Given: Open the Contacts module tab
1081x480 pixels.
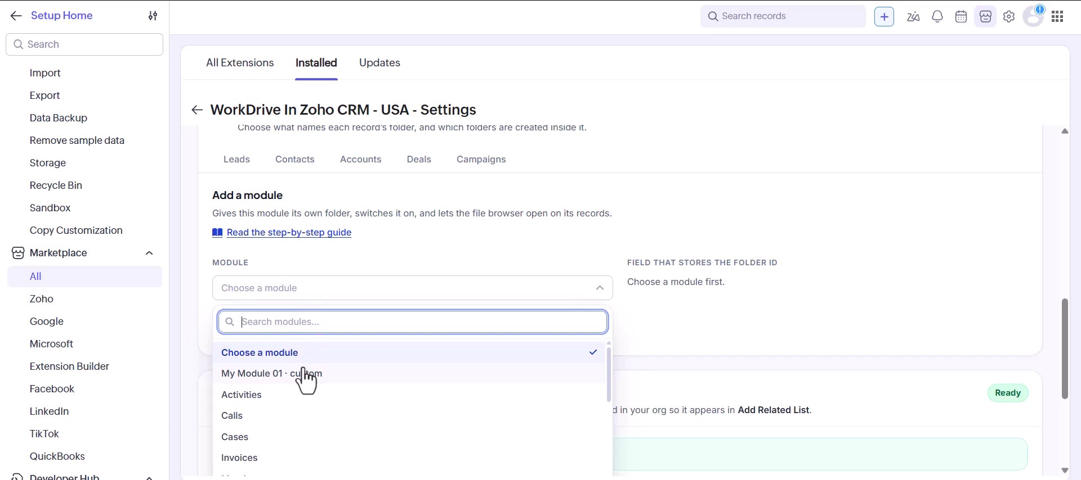Looking at the screenshot, I should [x=295, y=160].
